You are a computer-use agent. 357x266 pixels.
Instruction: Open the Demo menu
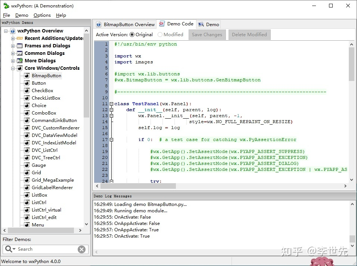click(x=22, y=15)
